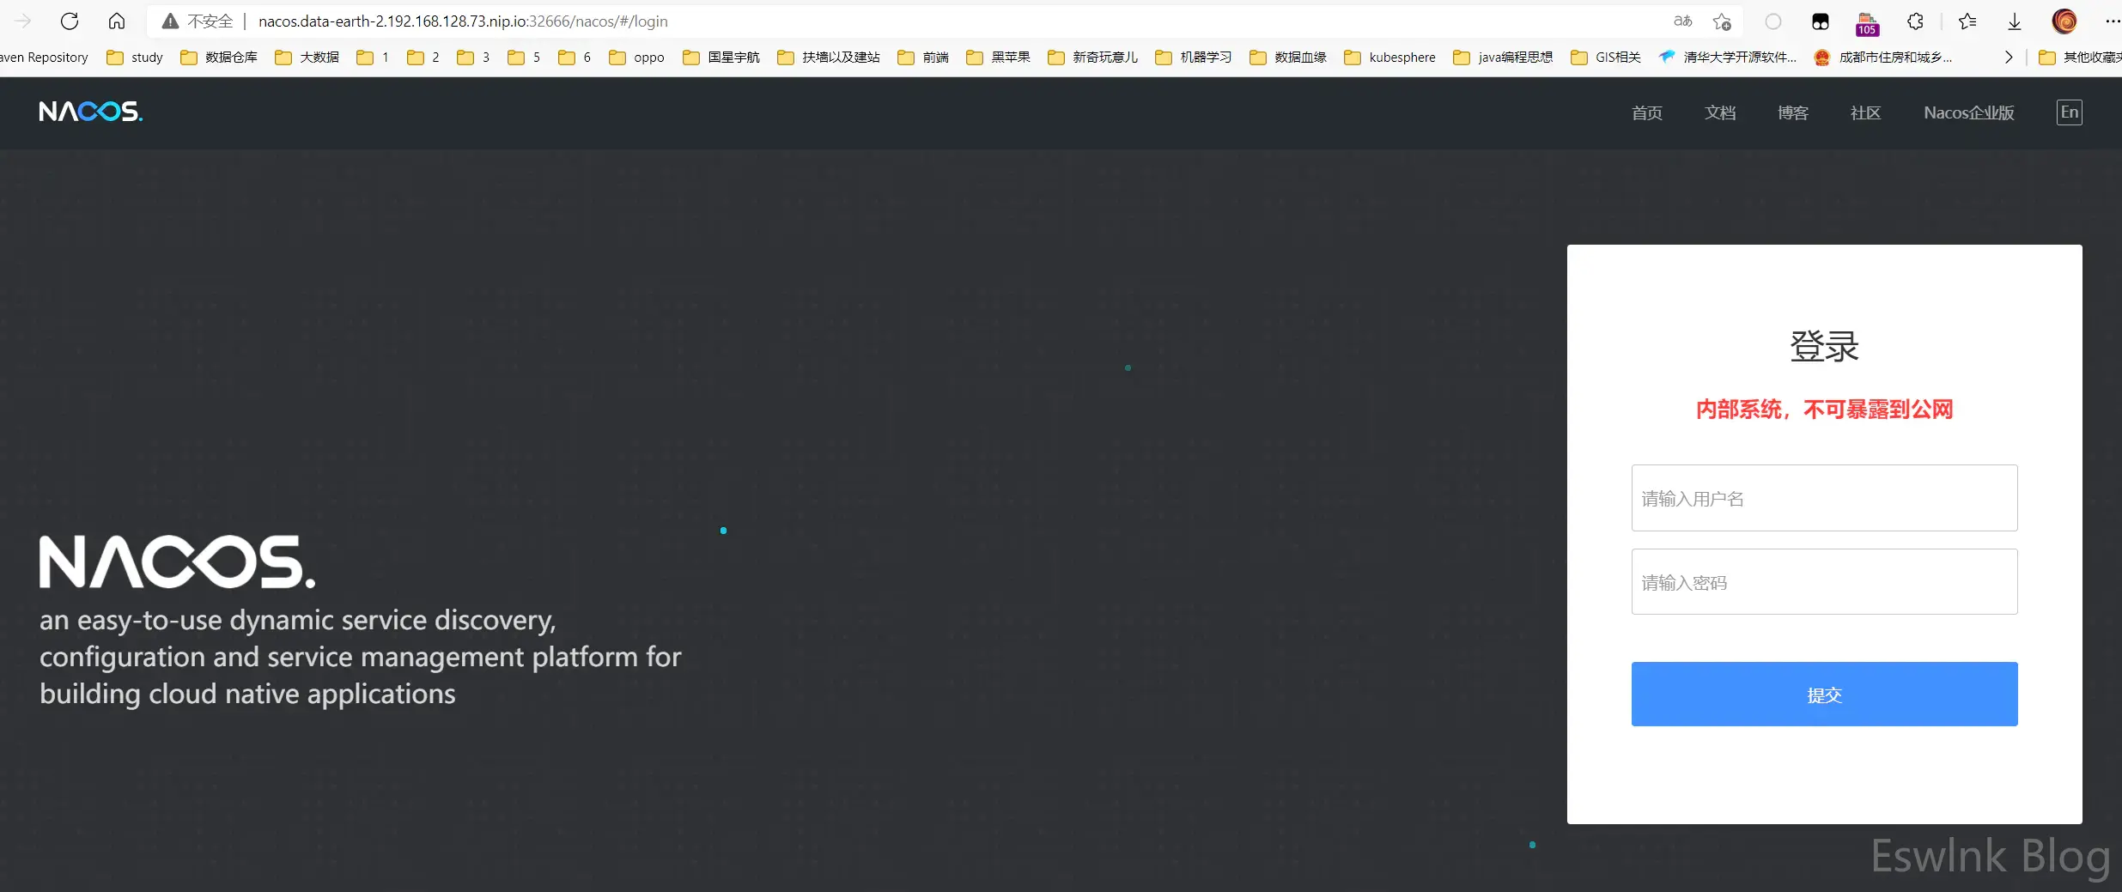This screenshot has height=892, width=2122.
Task: Click the password input field
Action: pyautogui.click(x=1824, y=582)
